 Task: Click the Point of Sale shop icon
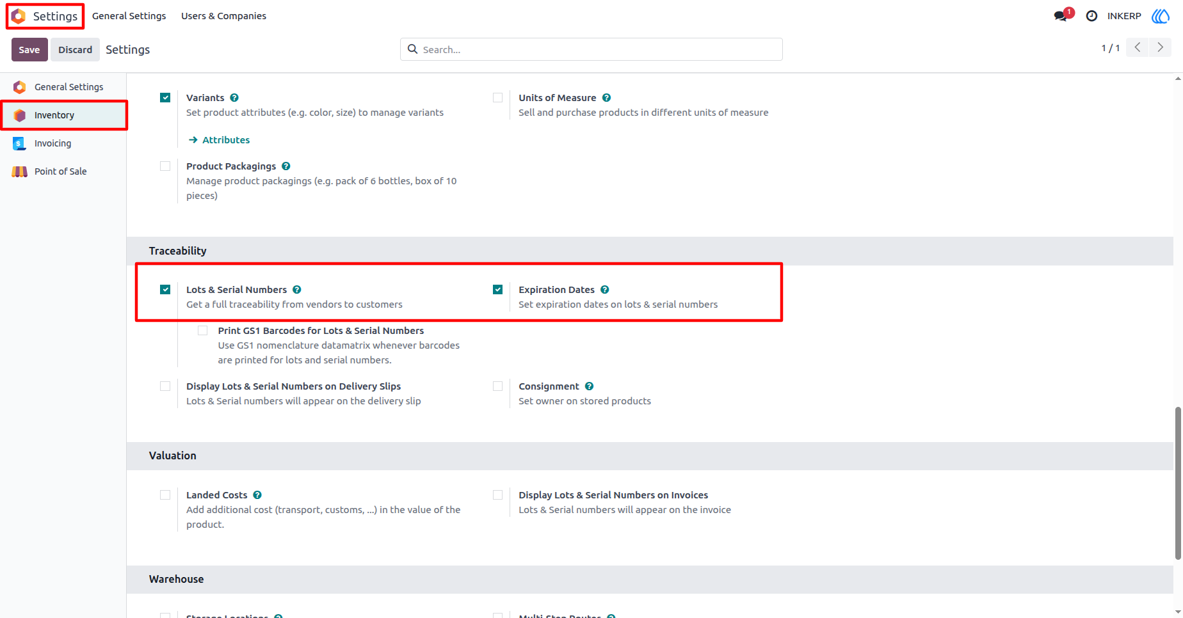click(x=20, y=171)
